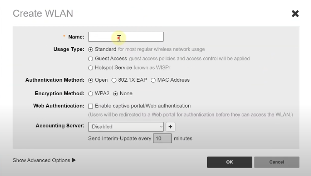Choose MAC Address authentication method
This screenshot has width=311, height=176.
(153, 80)
